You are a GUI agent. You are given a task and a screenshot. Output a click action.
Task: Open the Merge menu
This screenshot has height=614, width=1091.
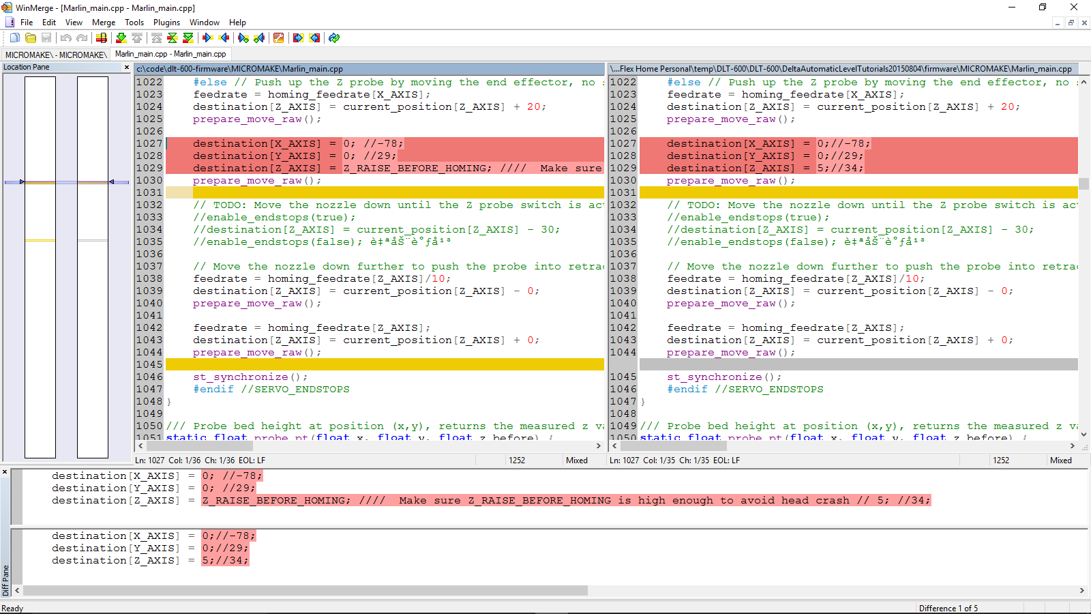[104, 23]
